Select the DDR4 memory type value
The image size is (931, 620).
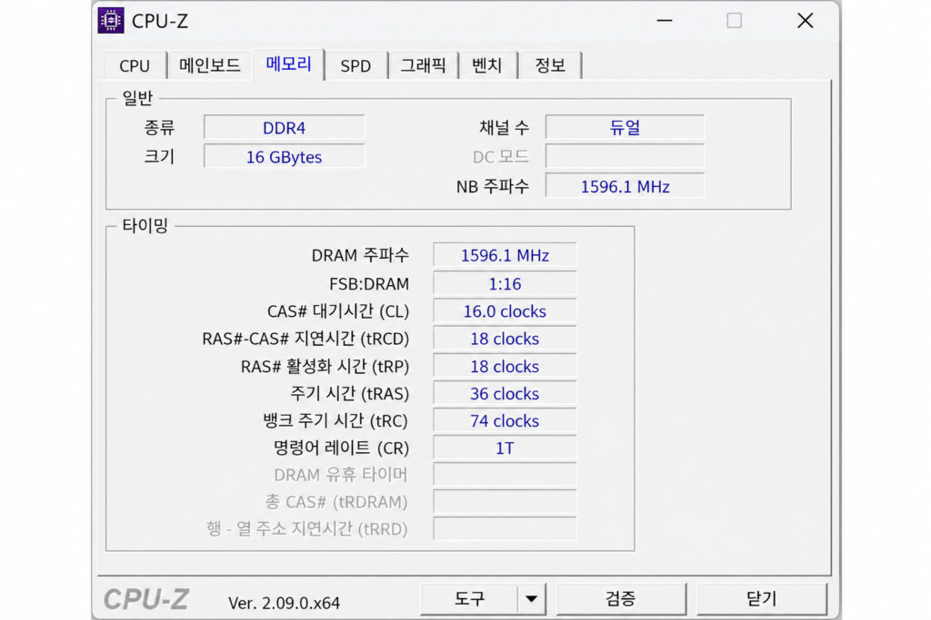coord(285,128)
